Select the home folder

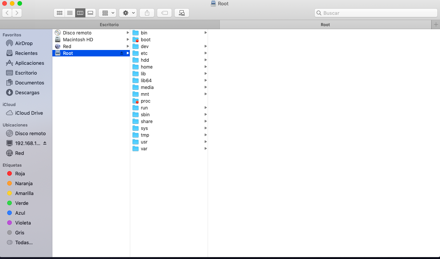click(x=147, y=67)
